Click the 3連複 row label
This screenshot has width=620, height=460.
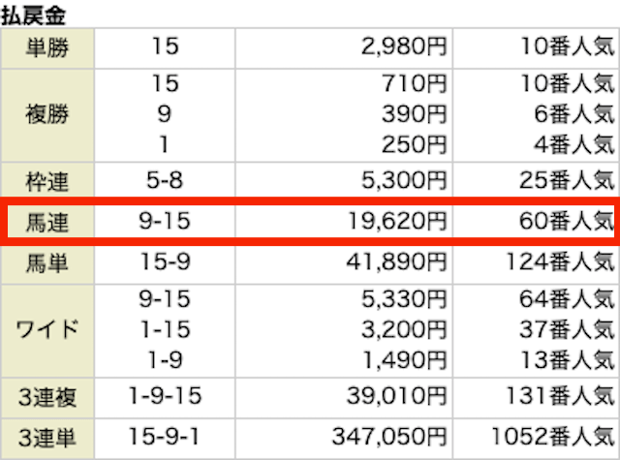(x=47, y=397)
